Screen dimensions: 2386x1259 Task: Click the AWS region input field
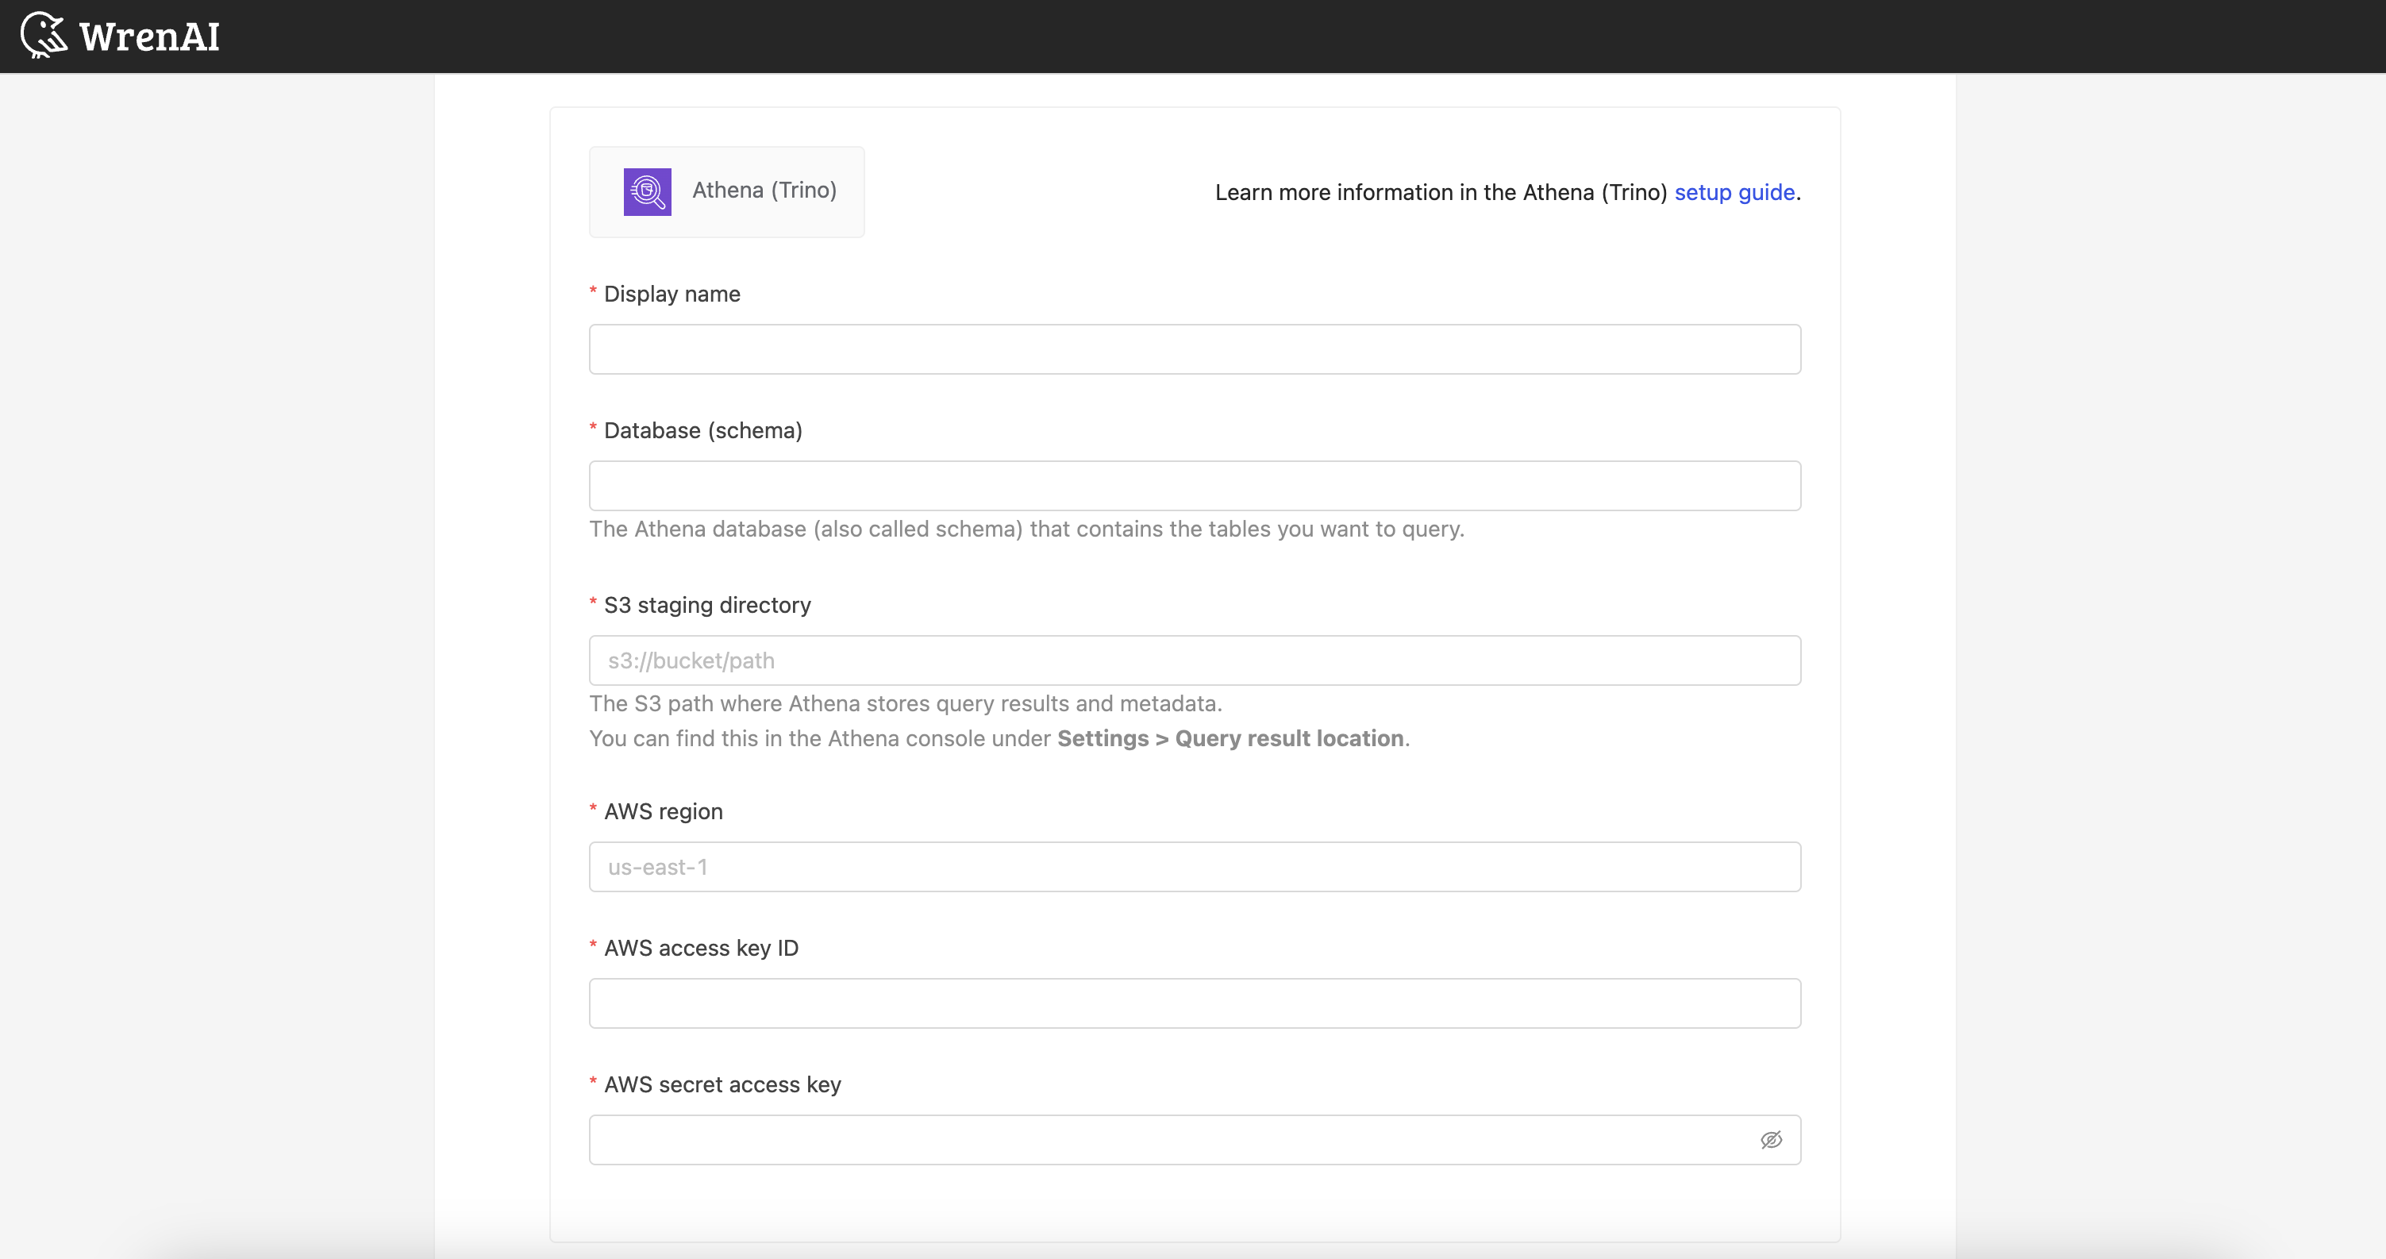(1195, 867)
